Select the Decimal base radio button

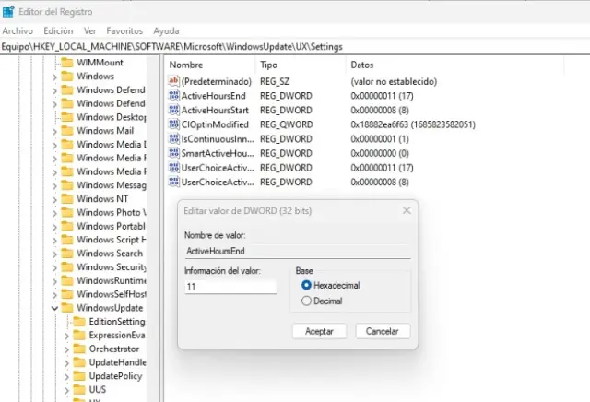click(x=307, y=301)
